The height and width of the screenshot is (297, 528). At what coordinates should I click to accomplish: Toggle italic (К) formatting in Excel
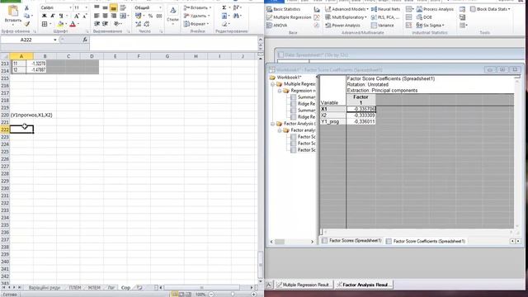point(53,16)
